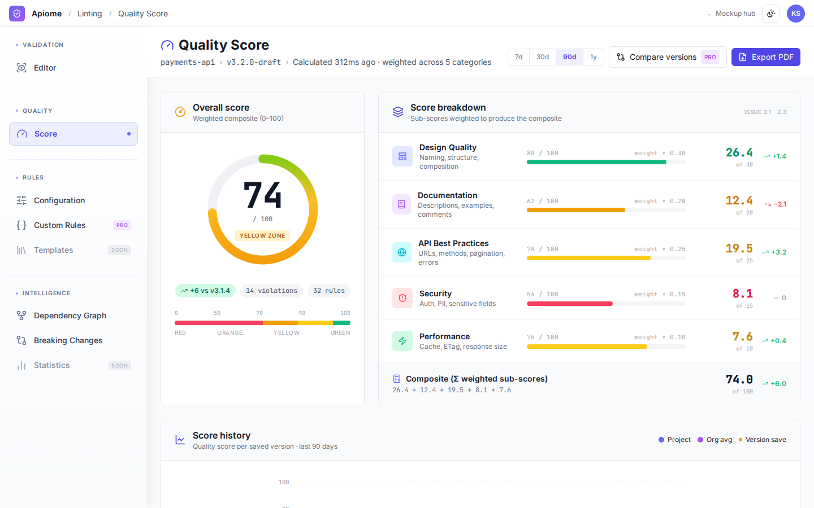Screen dimensions: 814x508
Task: Click the Editor sidebar icon
Action: coord(21,68)
